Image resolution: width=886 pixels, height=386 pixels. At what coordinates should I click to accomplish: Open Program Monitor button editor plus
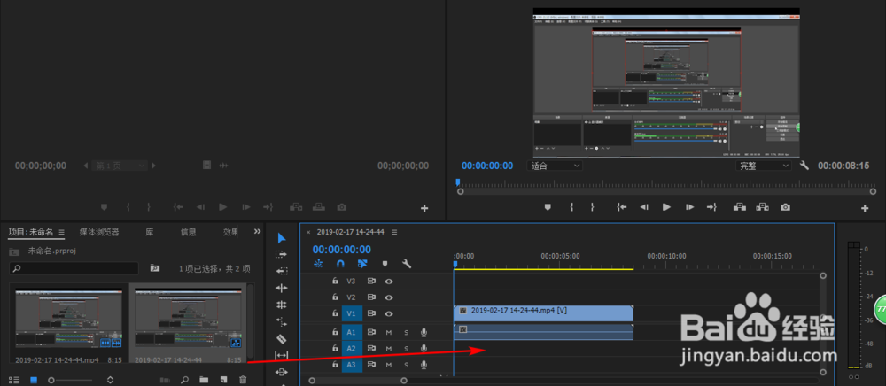tap(865, 208)
